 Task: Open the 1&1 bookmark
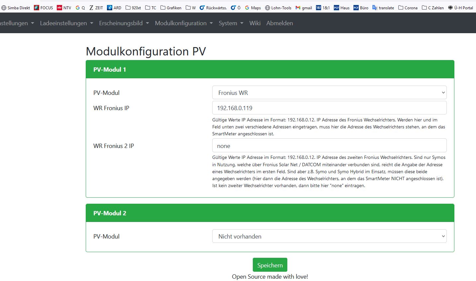click(323, 8)
